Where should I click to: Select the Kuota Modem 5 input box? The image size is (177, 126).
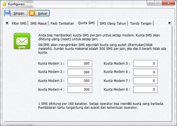click(x=145, y=63)
